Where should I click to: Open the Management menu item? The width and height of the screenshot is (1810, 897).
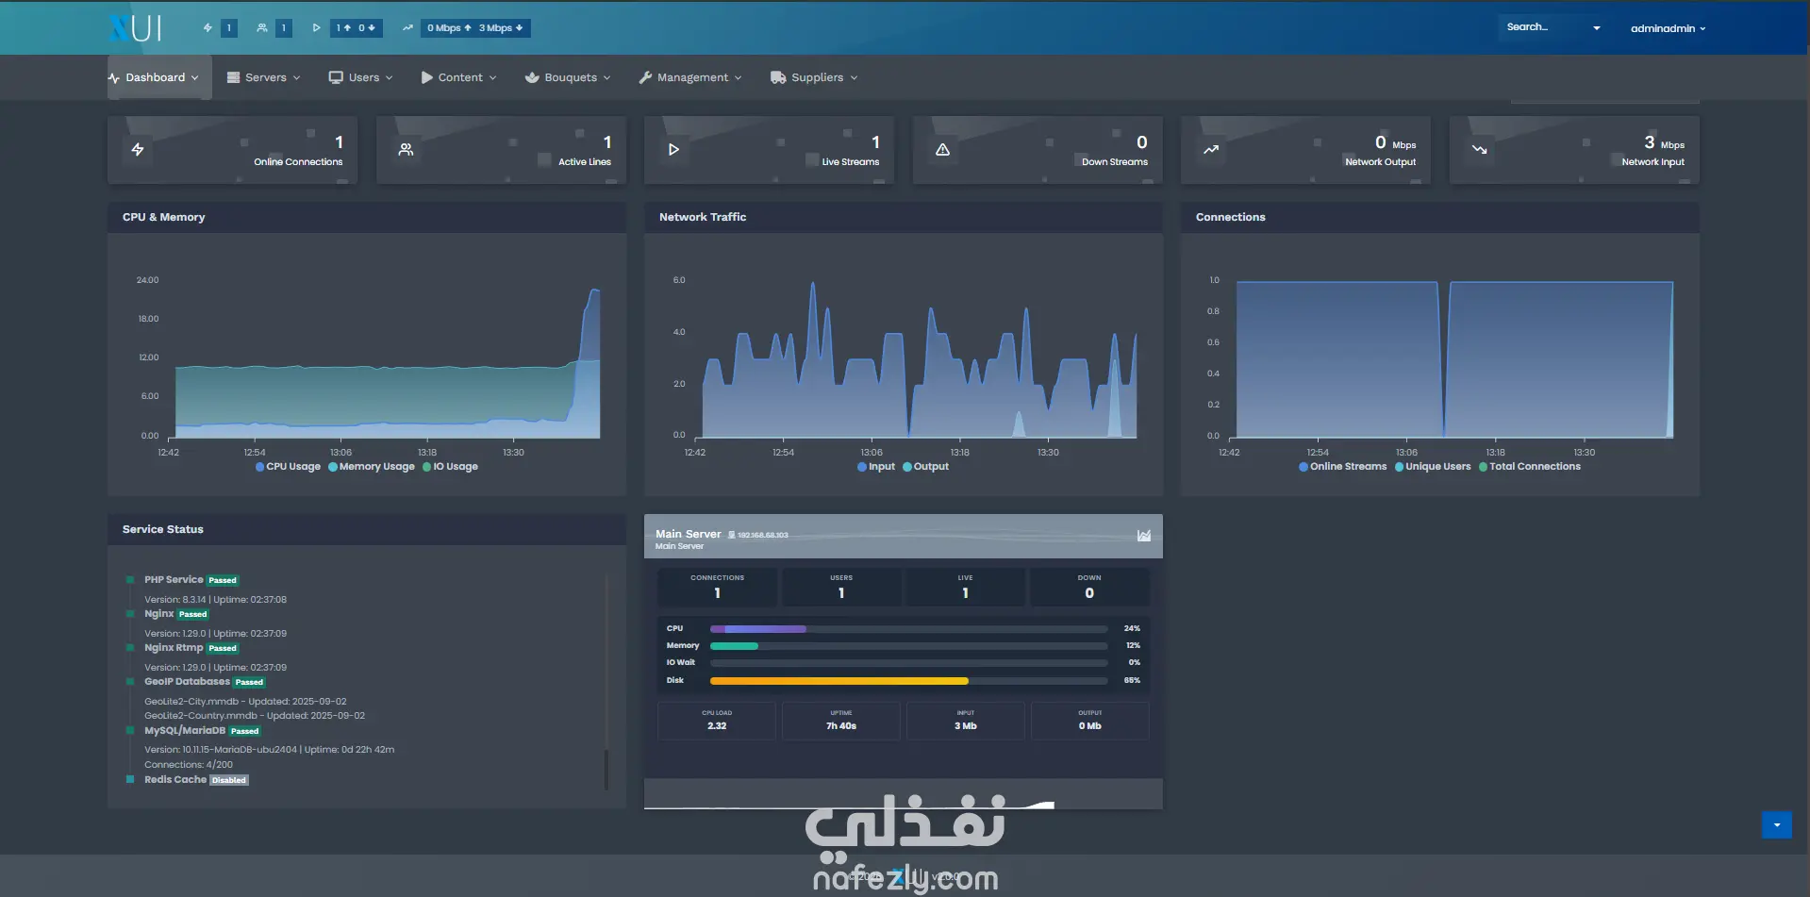tap(692, 78)
